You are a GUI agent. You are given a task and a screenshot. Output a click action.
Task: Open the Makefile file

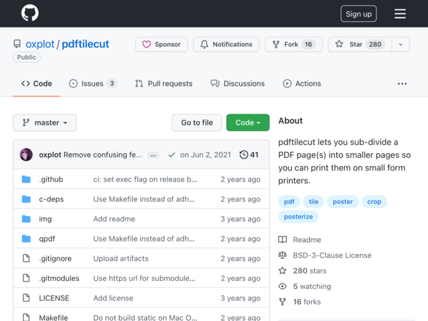point(53,318)
